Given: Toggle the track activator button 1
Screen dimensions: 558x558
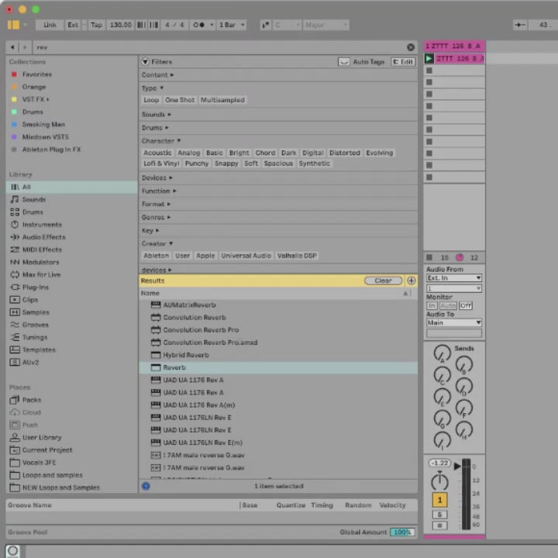Looking at the screenshot, I should pos(439,501).
